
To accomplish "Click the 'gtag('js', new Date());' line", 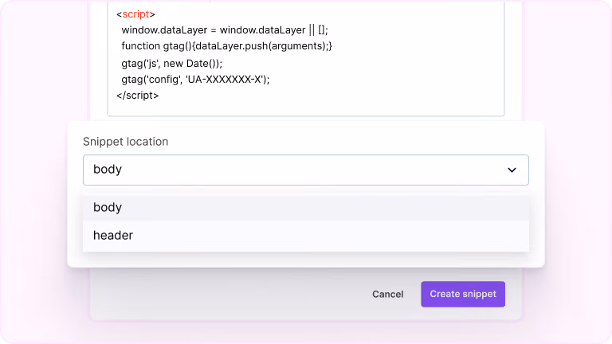I will [172, 63].
